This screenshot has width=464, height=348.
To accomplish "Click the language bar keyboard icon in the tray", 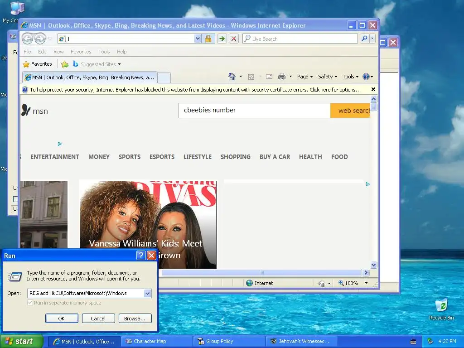I will point(413,342).
